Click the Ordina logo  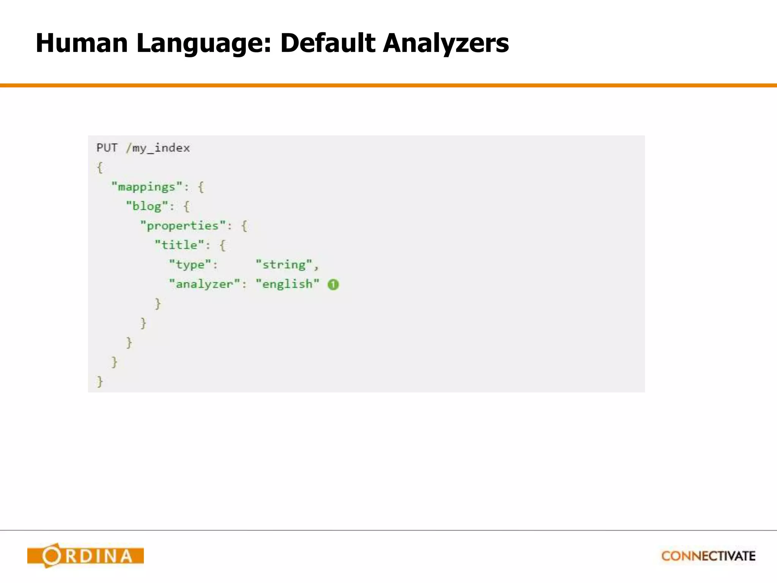[85, 556]
